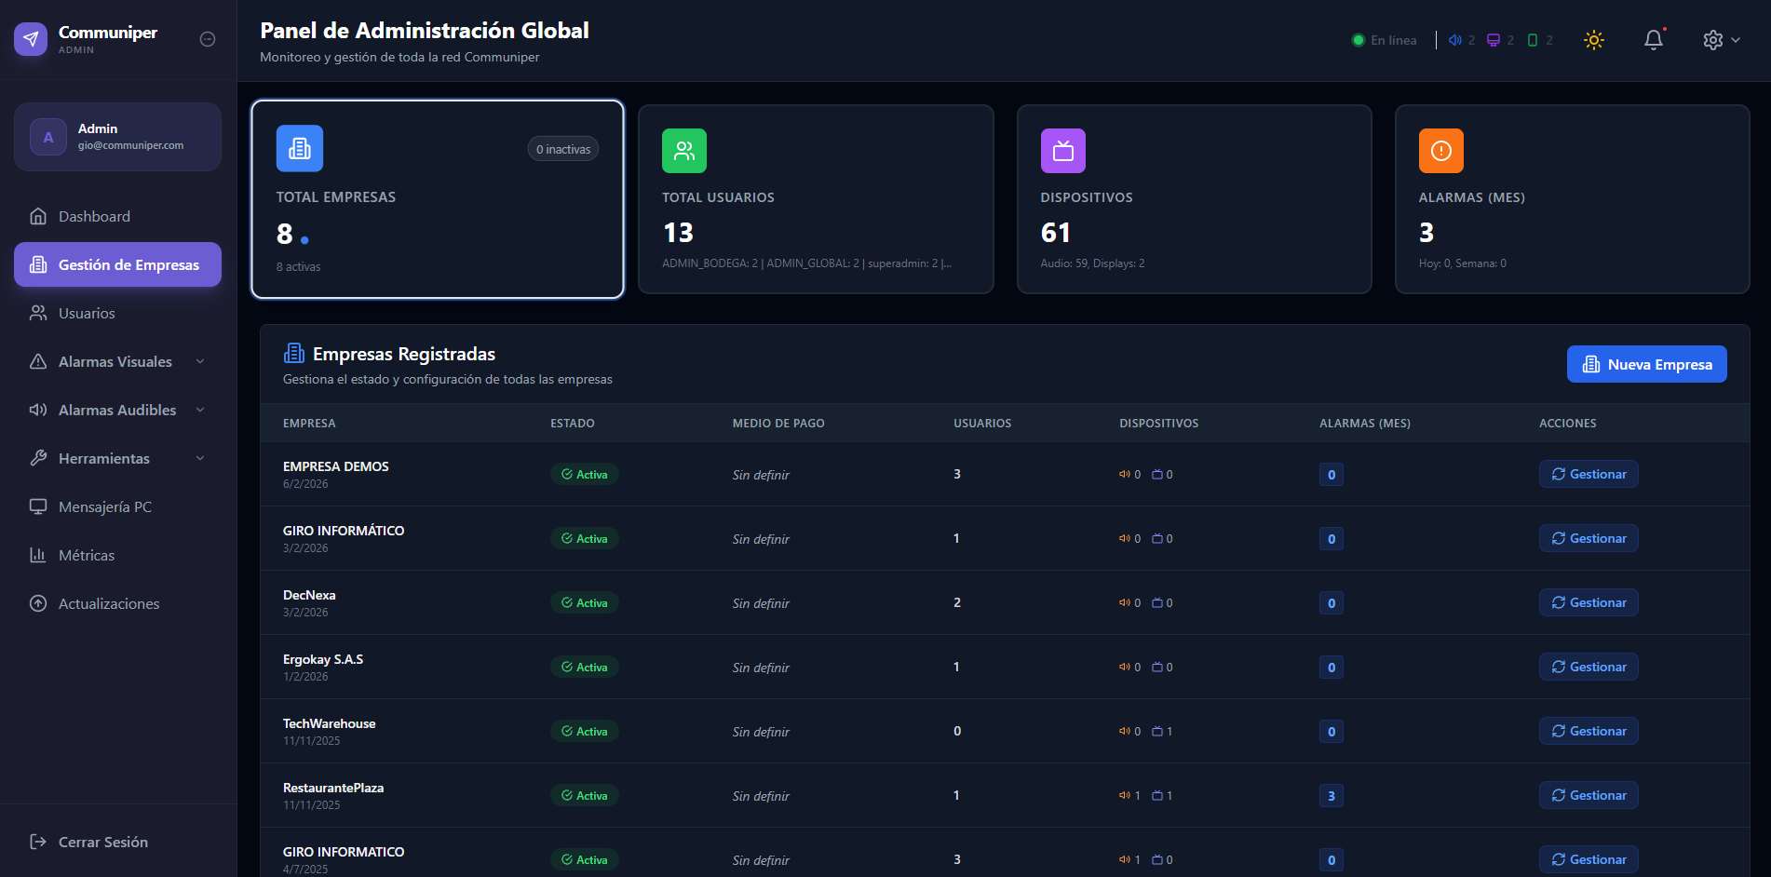Click the orange Alarmas alert icon
The width and height of the screenshot is (1771, 877).
click(1440, 151)
